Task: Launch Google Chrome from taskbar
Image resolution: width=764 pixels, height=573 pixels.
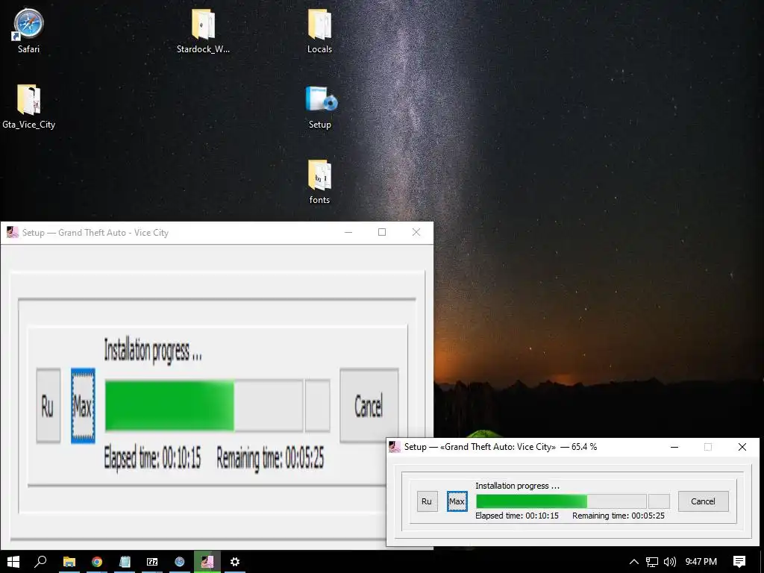Action: (x=97, y=562)
